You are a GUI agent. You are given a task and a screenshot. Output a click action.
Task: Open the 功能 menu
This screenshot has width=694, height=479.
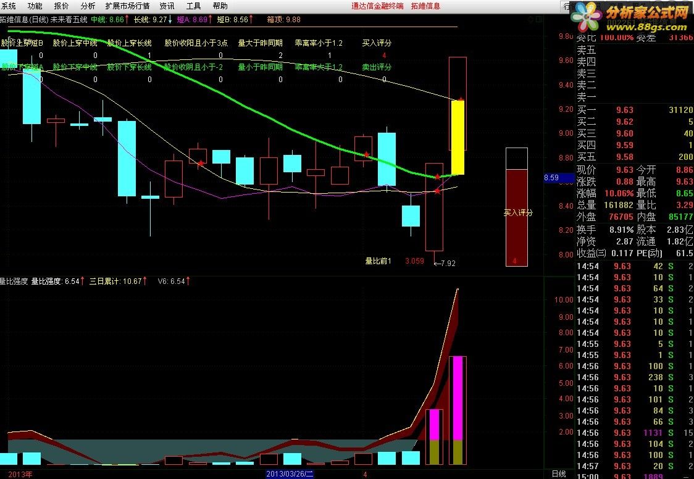(35, 6)
